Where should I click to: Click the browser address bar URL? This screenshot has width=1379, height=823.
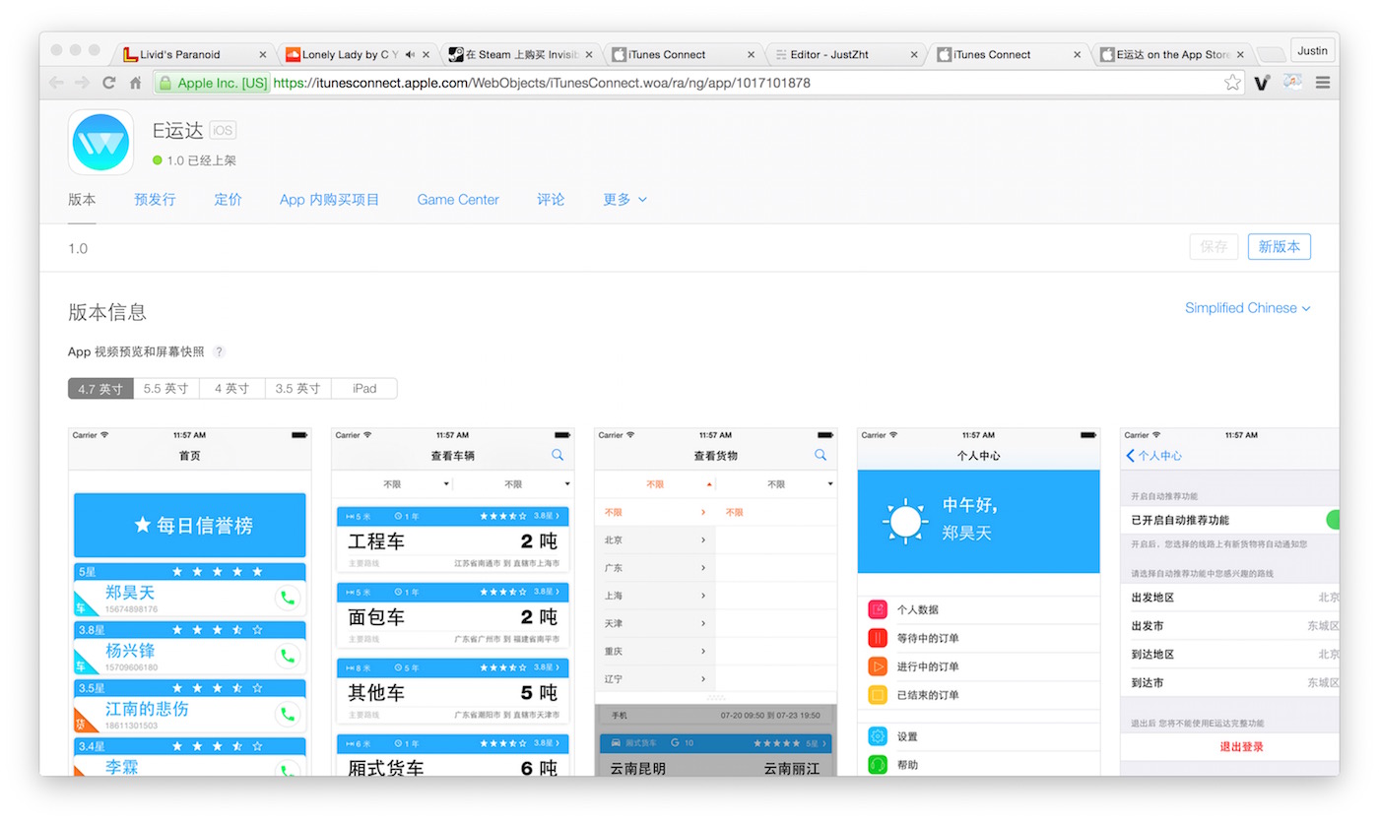[542, 84]
